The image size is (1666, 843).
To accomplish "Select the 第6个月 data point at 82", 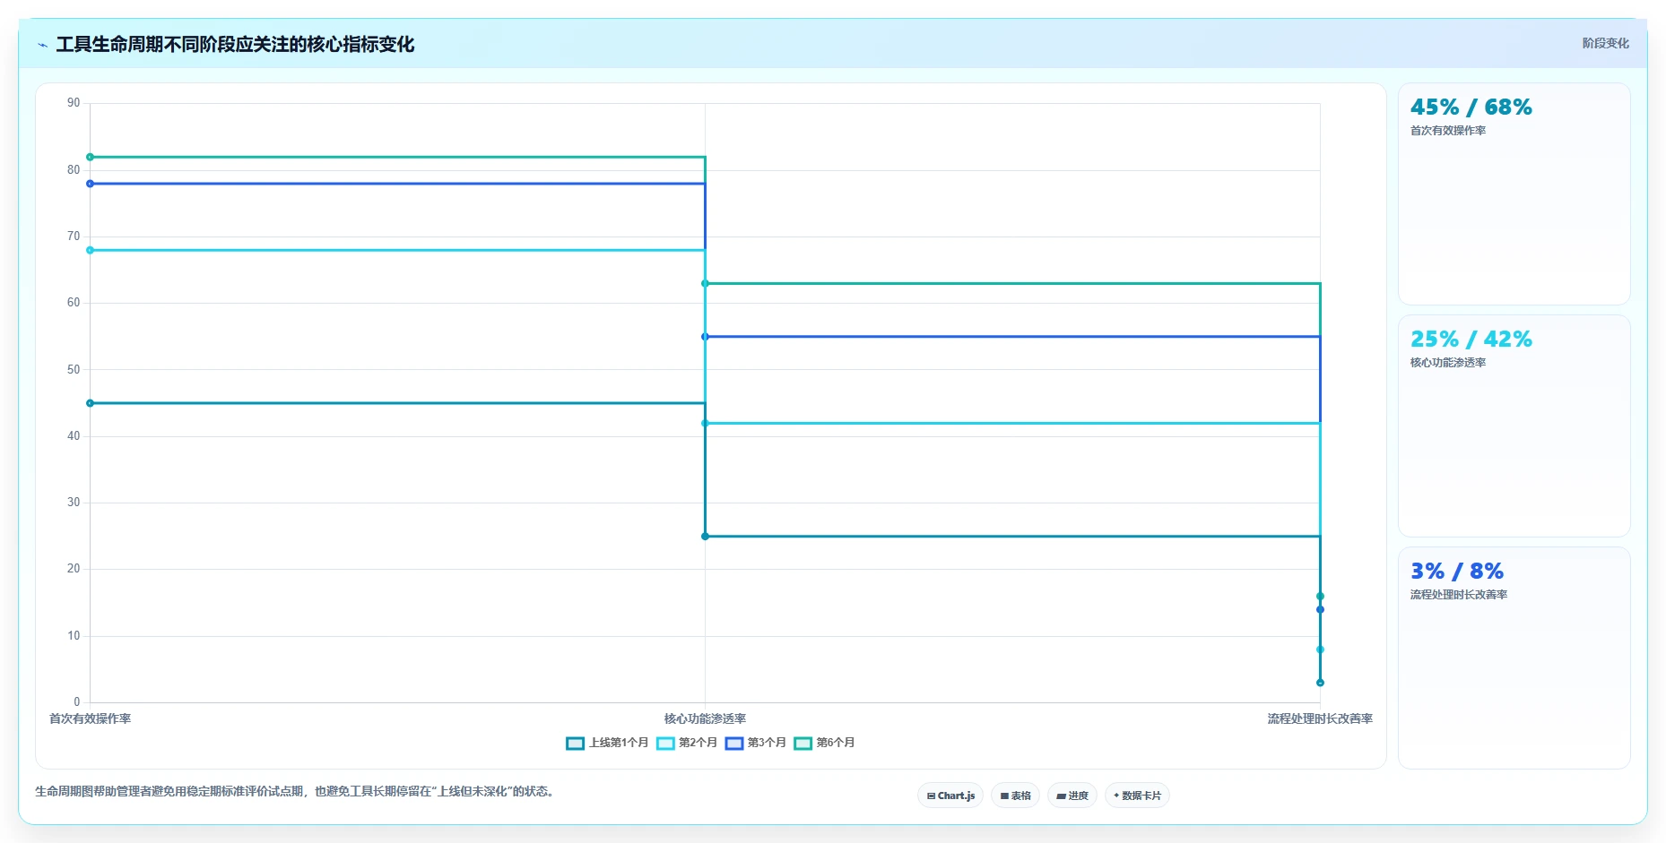I will (x=90, y=157).
